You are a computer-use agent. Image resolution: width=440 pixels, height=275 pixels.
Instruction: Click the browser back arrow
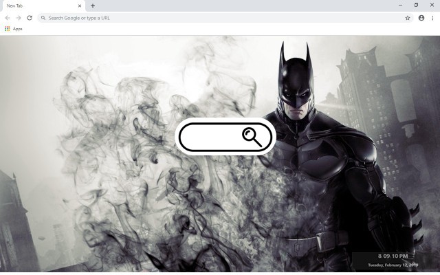coord(8,18)
